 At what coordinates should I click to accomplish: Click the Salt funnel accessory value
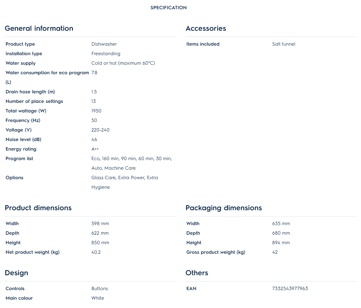284,44
